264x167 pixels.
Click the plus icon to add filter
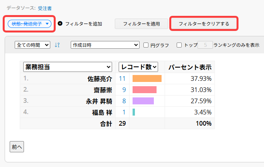coord(60,24)
